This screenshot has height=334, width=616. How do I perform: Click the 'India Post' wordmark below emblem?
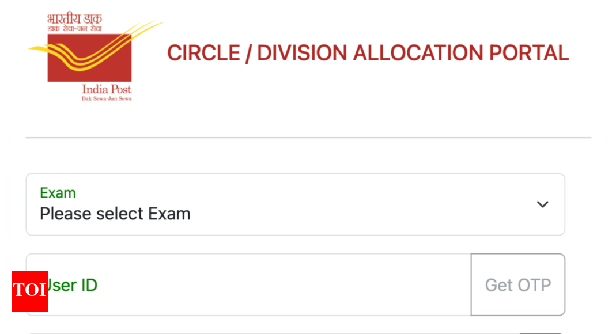107,89
